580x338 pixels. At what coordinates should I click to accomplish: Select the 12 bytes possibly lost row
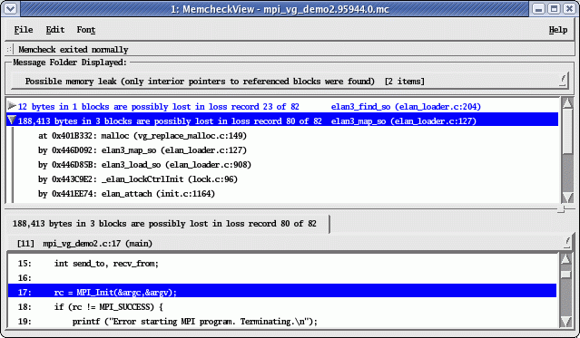(x=282, y=106)
